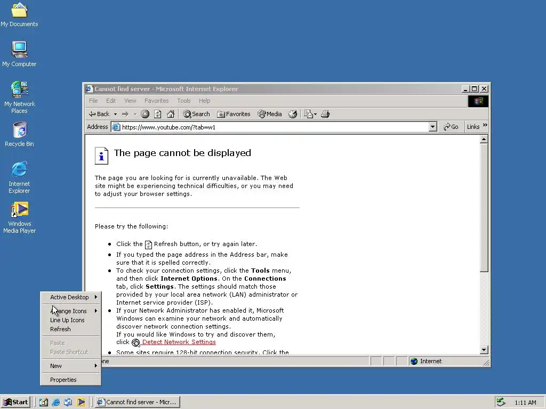Image resolution: width=546 pixels, height=409 pixels.
Task: Select the Recycle Bin icon
Action: [x=19, y=134]
